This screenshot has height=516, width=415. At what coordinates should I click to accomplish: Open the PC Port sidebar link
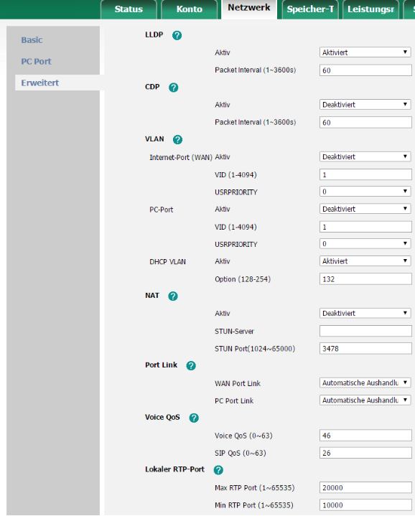click(x=36, y=62)
